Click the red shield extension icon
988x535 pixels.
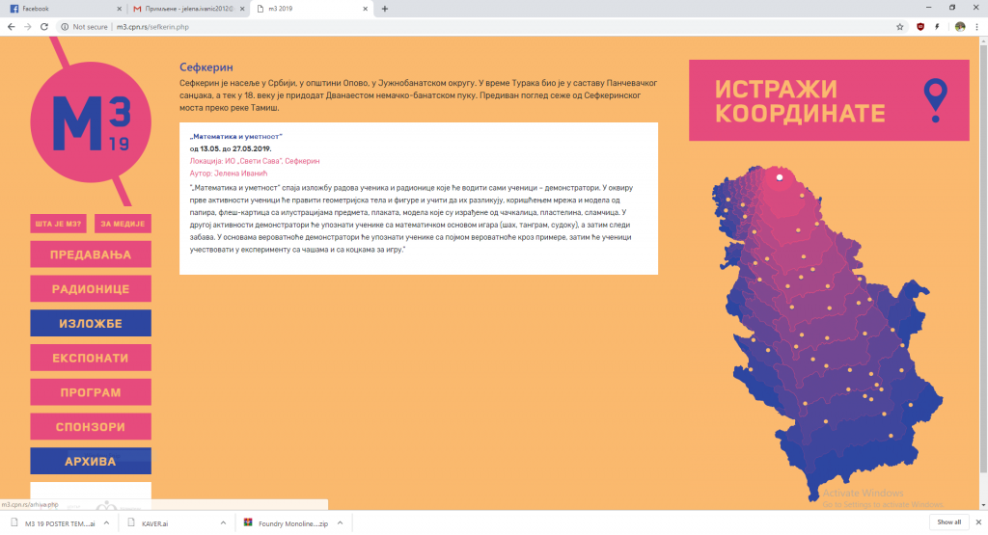click(920, 27)
